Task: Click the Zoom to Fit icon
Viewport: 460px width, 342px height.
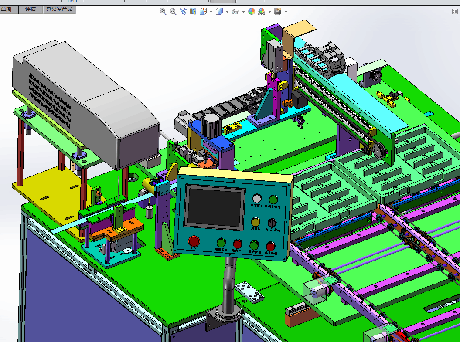Action: click(163, 11)
